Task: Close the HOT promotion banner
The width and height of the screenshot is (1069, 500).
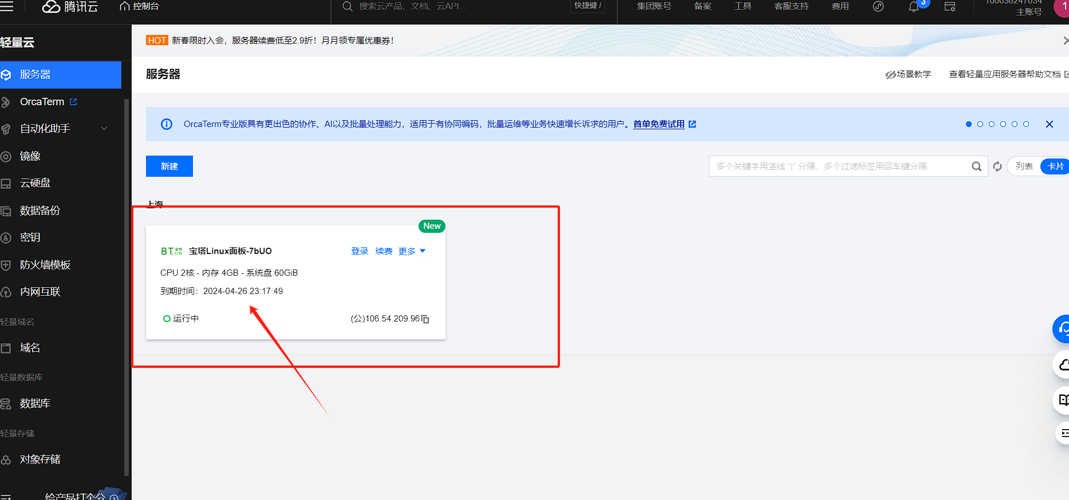Action: click(x=1065, y=41)
